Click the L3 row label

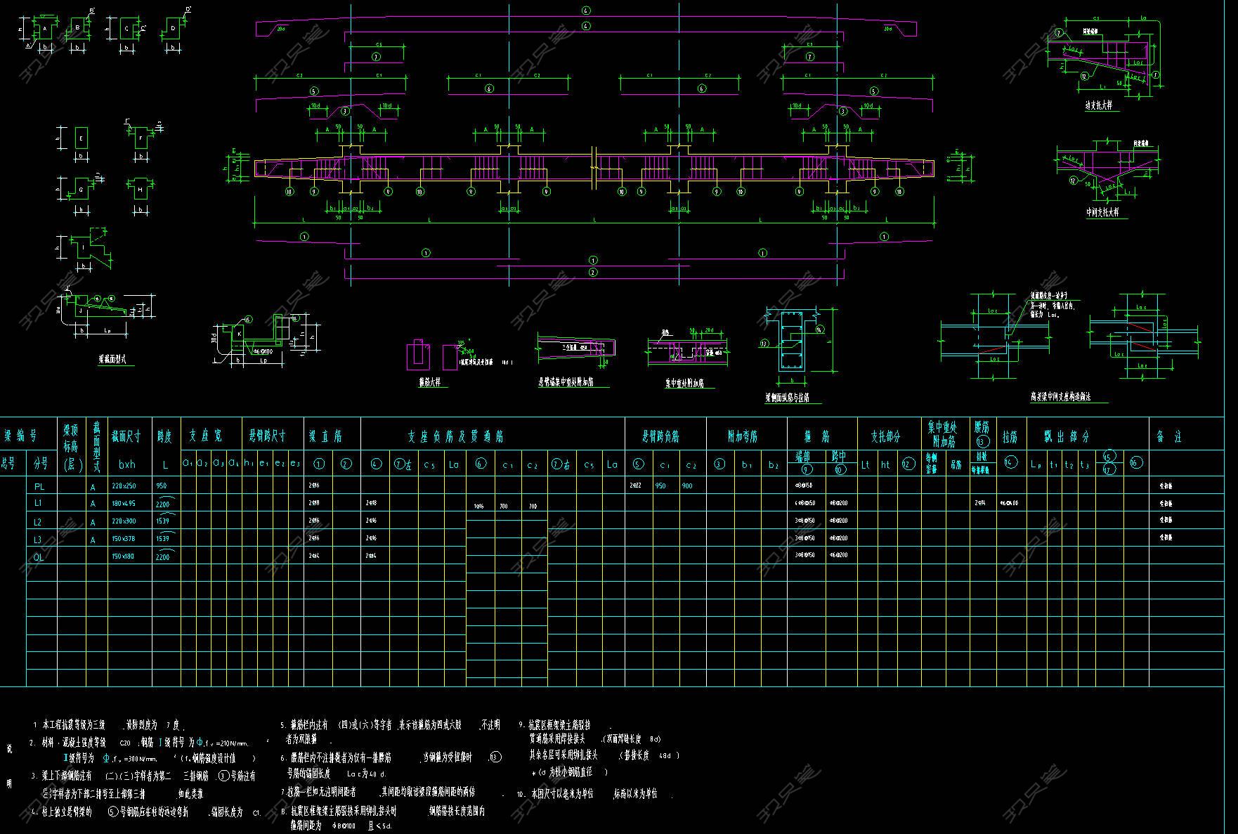(38, 540)
